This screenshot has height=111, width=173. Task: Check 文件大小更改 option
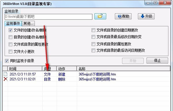coord(10,52)
